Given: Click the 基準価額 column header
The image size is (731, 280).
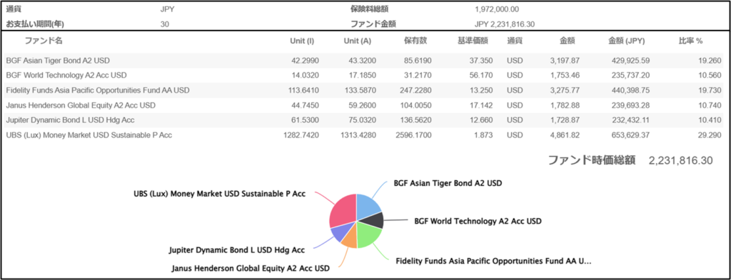Looking at the screenshot, I should pos(473,41).
